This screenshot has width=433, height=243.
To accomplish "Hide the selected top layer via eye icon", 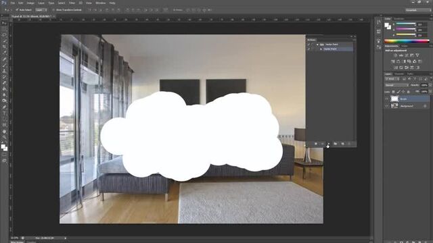I will coord(386,99).
